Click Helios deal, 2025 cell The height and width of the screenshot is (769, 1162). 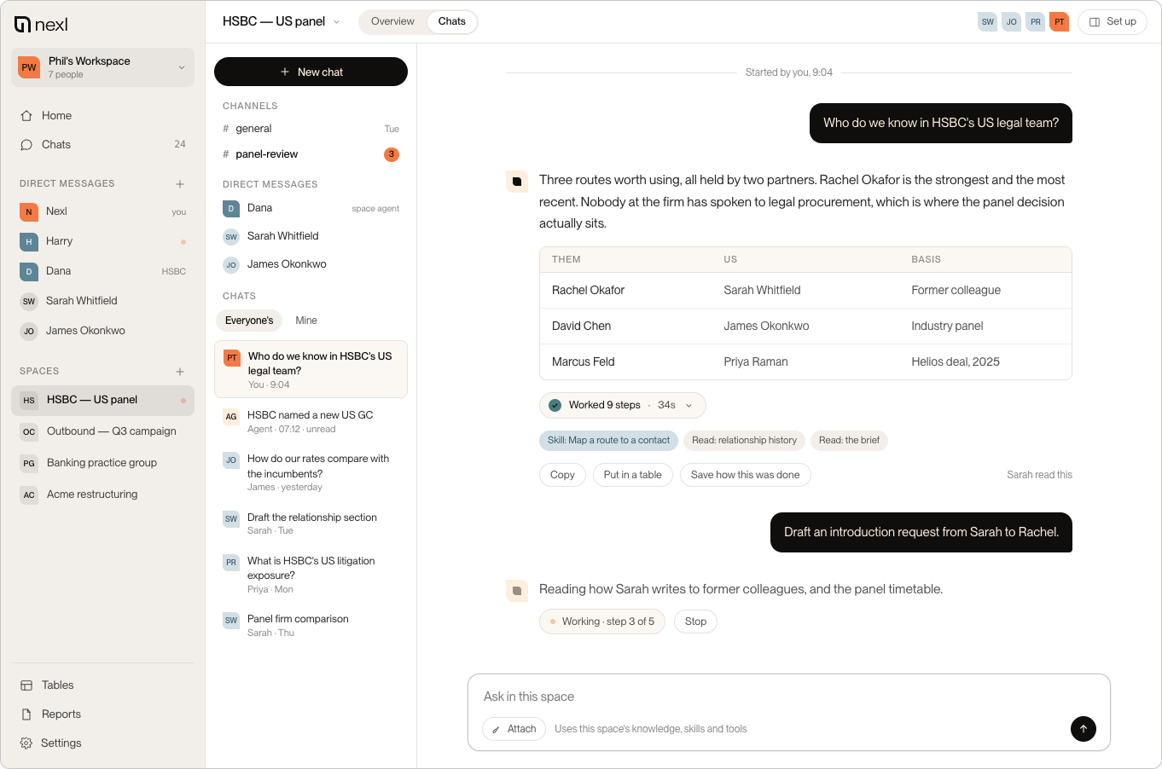(x=956, y=362)
